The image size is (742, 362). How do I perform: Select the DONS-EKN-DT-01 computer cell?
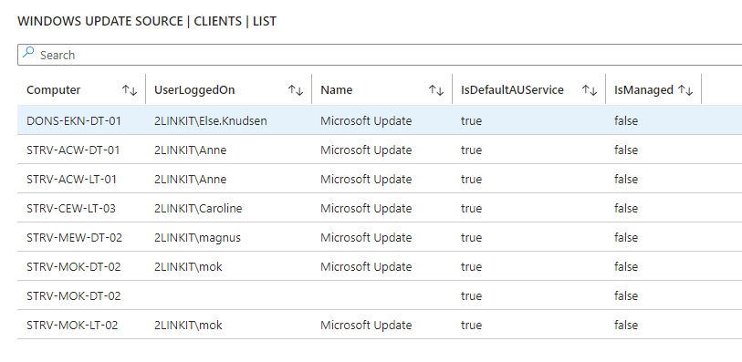(x=74, y=121)
